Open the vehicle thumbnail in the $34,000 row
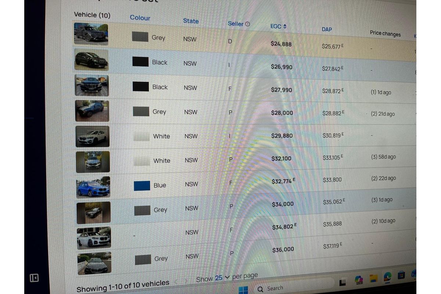The height and width of the screenshot is (294, 441). 94,212
